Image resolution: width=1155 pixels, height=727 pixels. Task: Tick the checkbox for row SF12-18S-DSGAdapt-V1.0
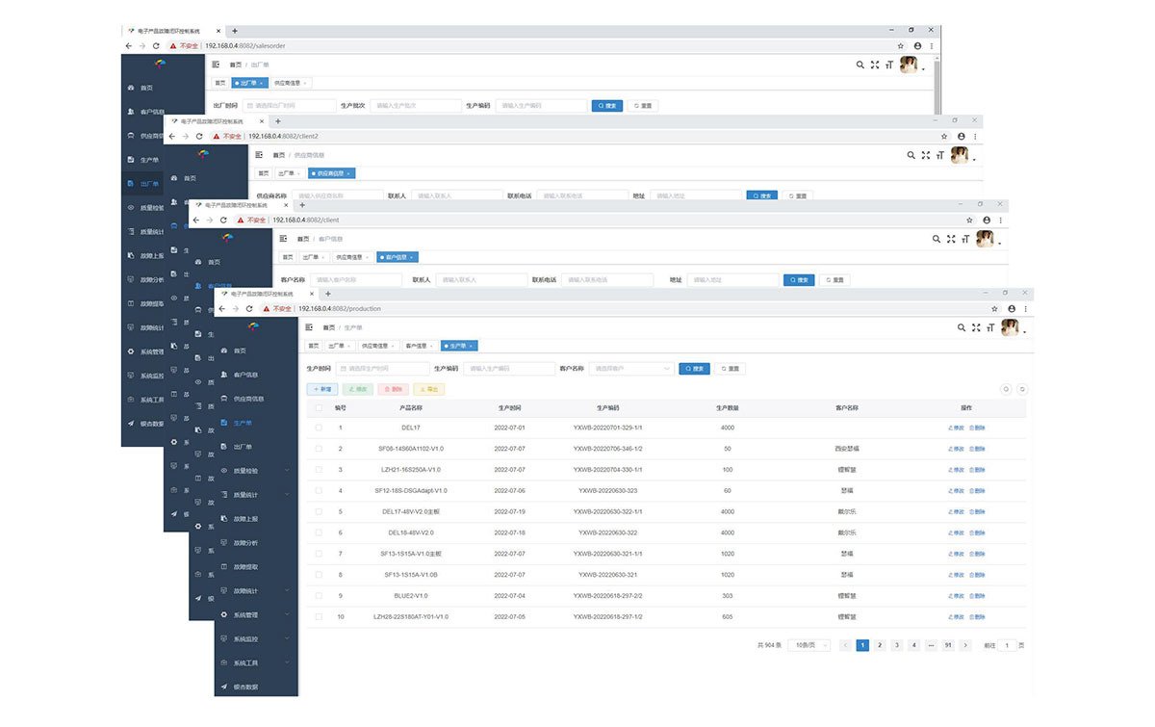click(319, 491)
